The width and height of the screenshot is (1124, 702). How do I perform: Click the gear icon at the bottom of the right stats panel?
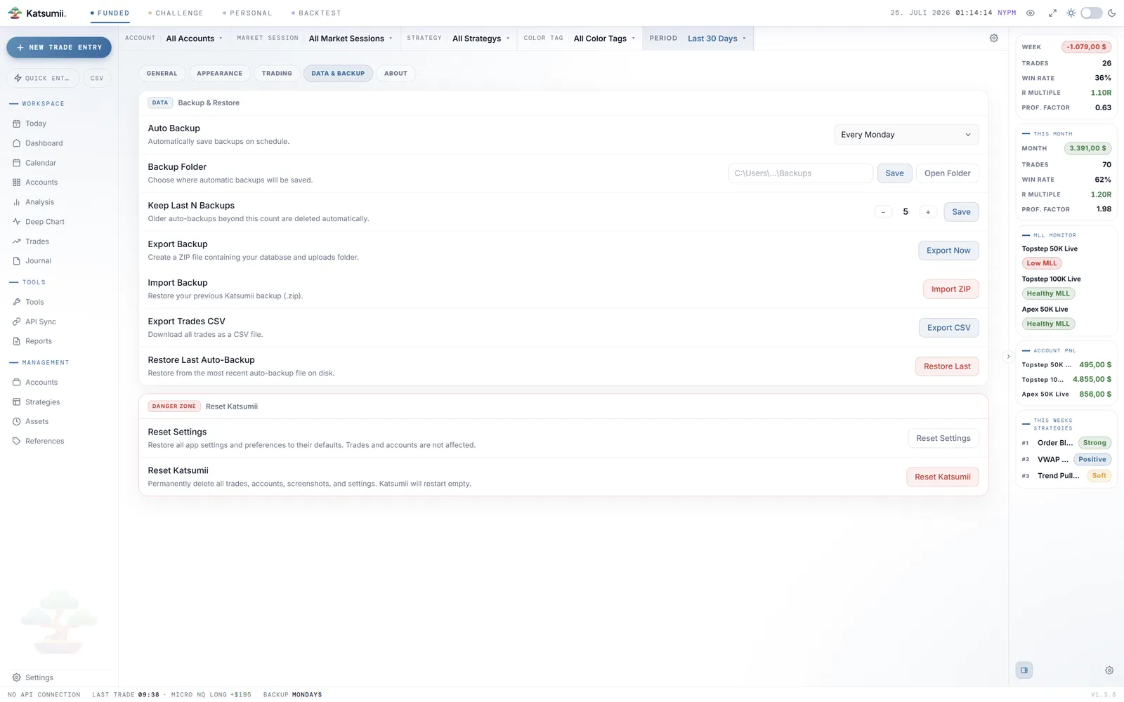pyautogui.click(x=1109, y=670)
